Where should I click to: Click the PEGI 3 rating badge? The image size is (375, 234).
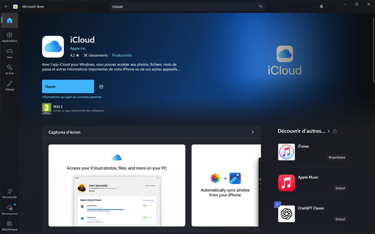46,109
